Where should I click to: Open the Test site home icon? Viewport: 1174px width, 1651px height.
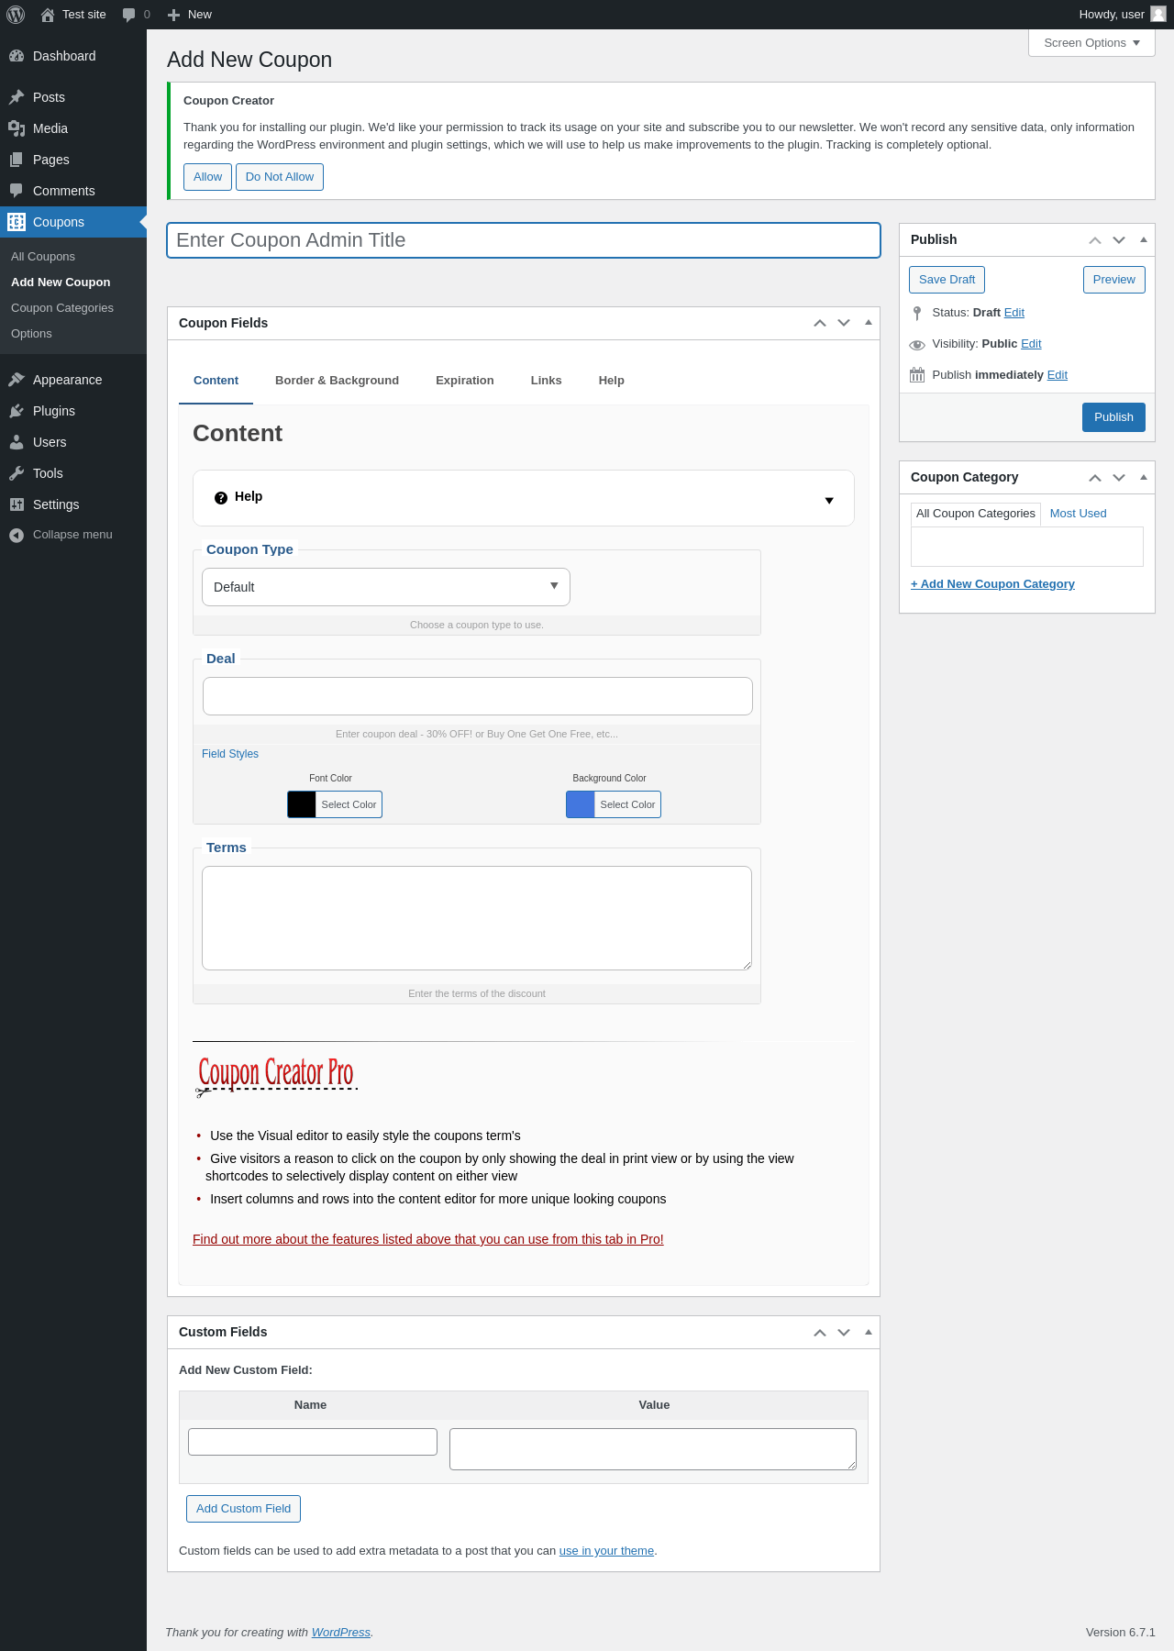pos(48,15)
